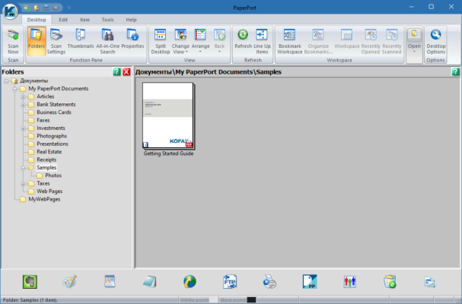The image size is (462, 304).
Task: Click round red quick-access icon in title bar
Action: point(56,8)
